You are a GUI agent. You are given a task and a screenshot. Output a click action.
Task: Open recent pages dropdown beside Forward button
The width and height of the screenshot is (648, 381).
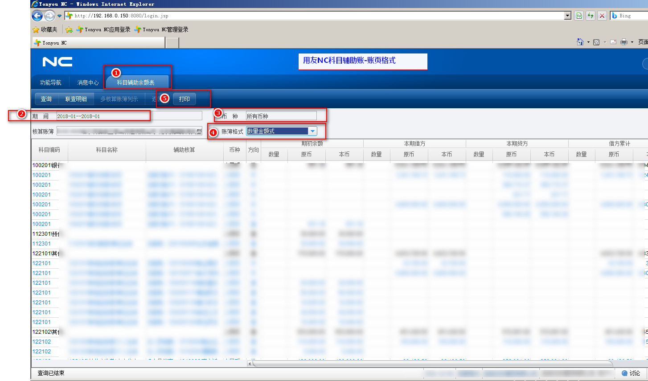click(59, 16)
